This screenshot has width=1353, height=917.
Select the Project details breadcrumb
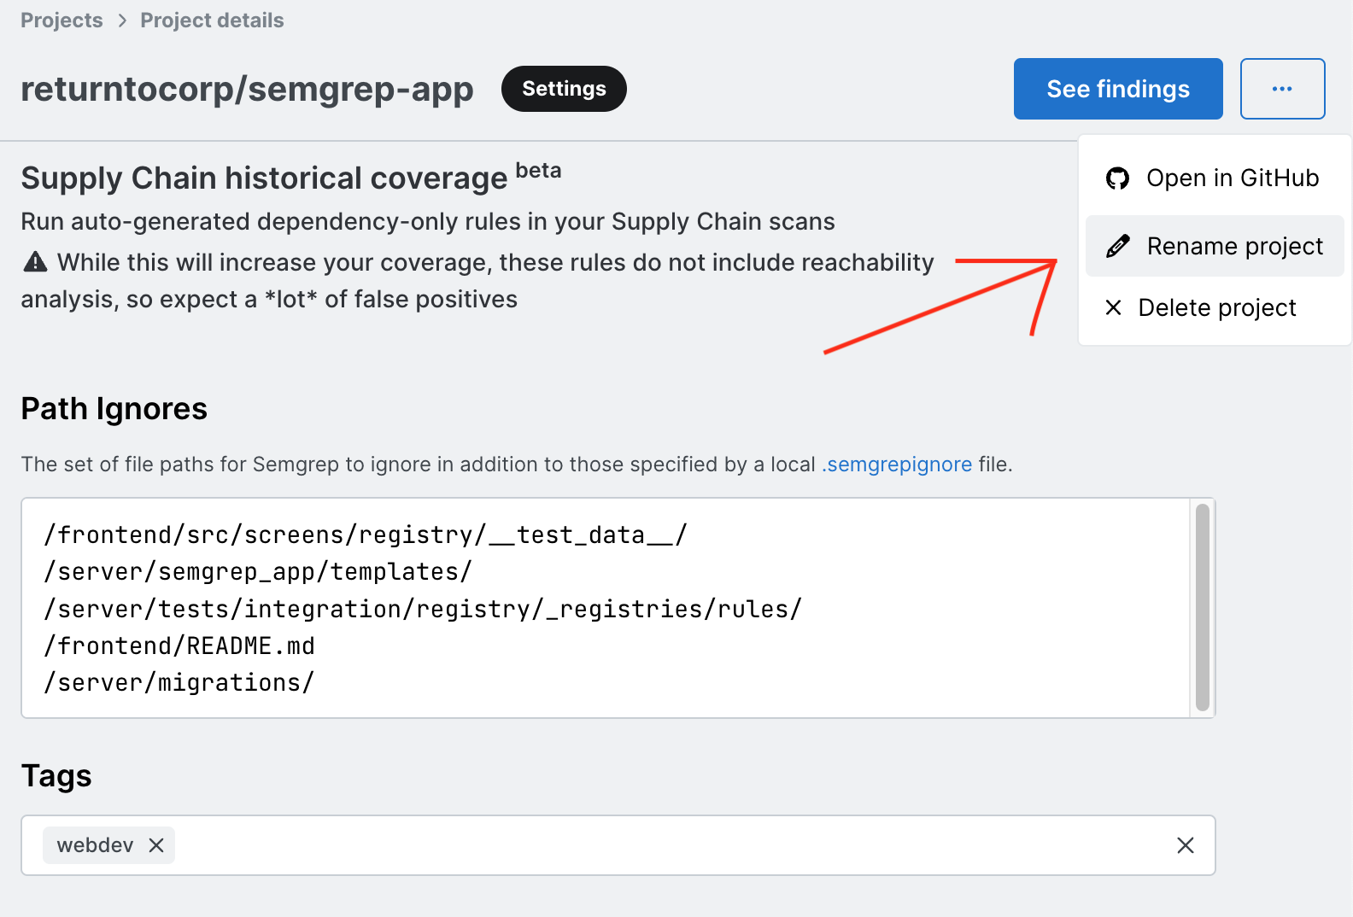[x=212, y=20]
